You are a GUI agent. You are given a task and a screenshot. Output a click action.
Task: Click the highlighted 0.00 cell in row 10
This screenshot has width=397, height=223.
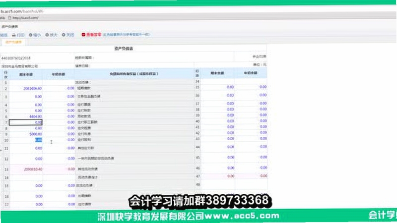tap(39, 140)
